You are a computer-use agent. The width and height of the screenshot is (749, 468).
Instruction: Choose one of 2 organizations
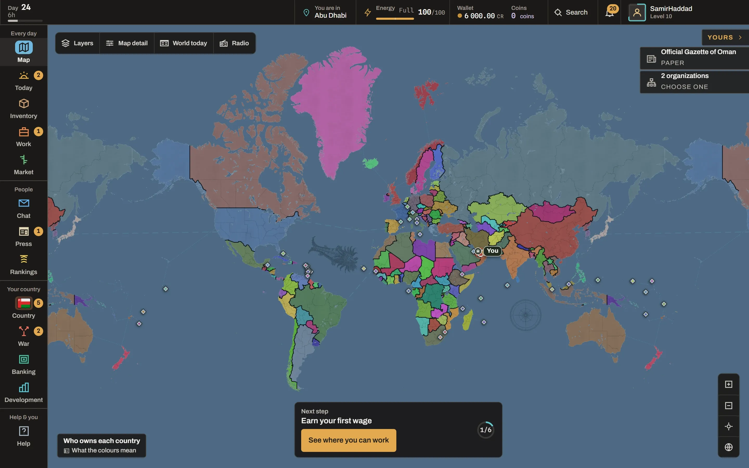(x=694, y=82)
